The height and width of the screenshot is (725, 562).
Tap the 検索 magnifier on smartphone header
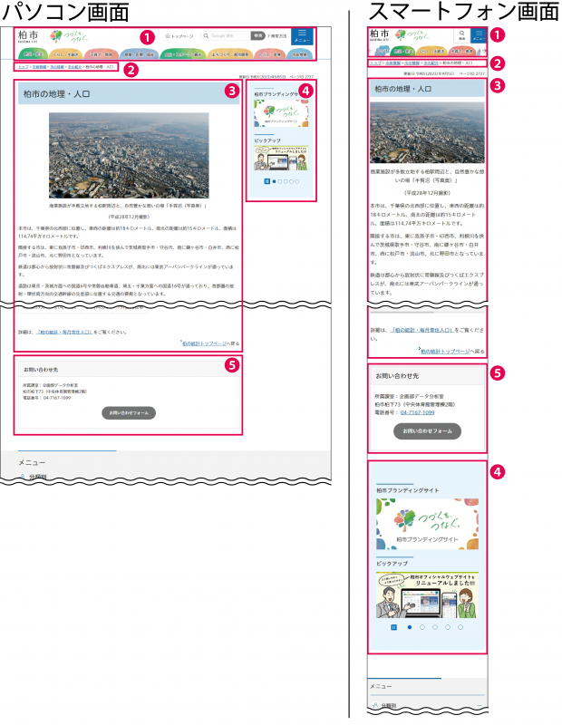461,35
